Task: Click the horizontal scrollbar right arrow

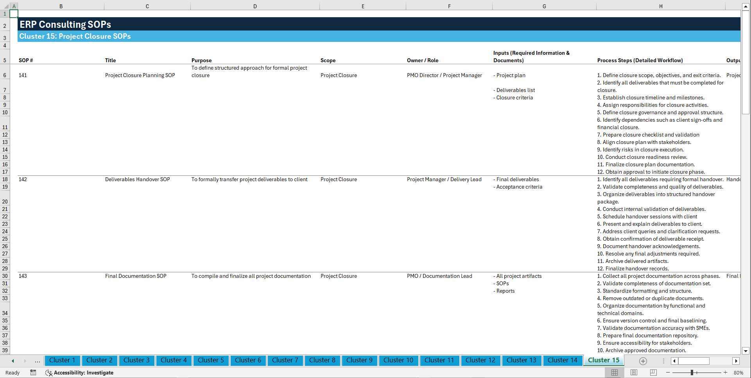Action: [x=737, y=361]
